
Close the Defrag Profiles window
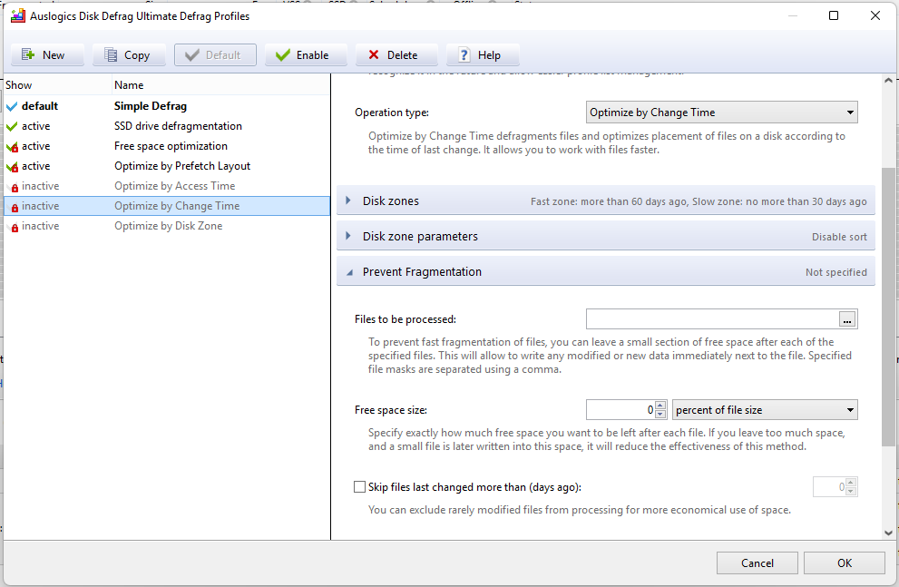pos(875,15)
